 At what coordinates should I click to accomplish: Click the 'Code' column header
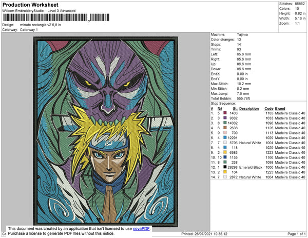269,109
